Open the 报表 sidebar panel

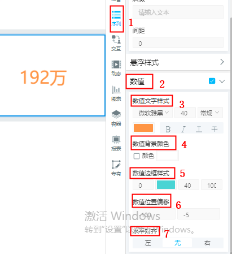point(116,143)
